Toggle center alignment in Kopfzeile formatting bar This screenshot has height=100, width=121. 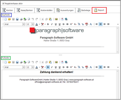(100, 24)
